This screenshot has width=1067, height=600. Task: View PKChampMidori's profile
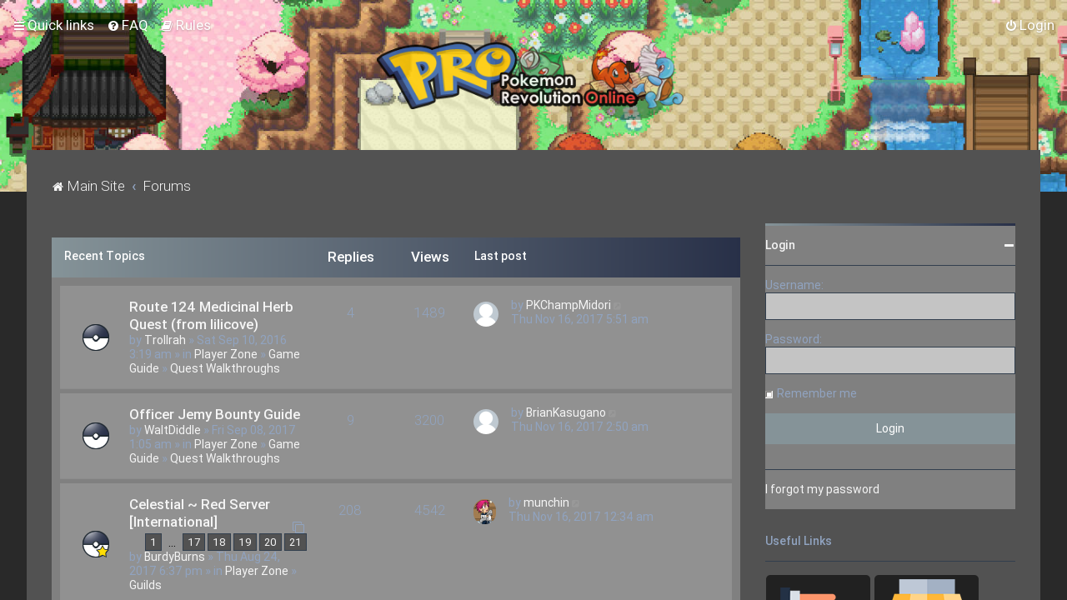pos(568,305)
